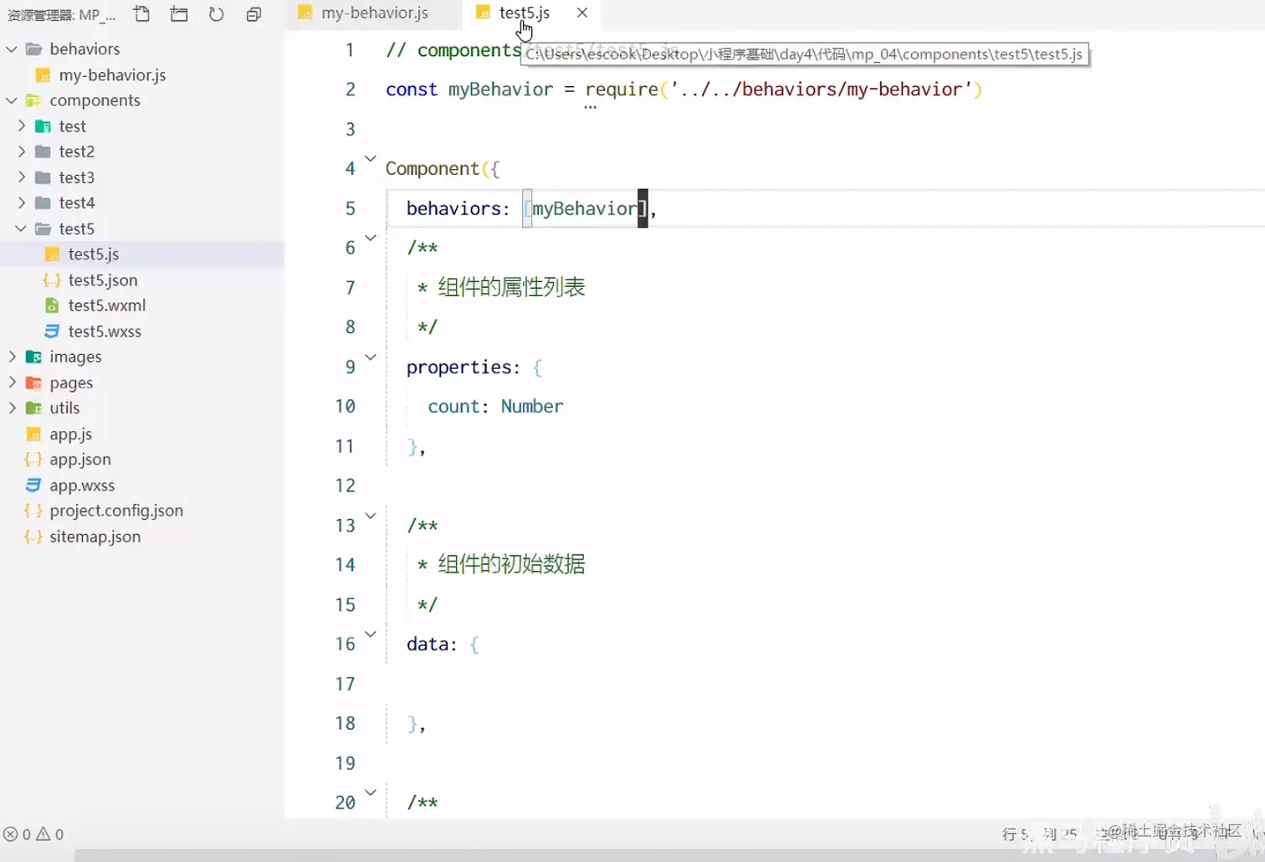Close the test5.js editor tab
The image size is (1265, 862).
tap(582, 13)
